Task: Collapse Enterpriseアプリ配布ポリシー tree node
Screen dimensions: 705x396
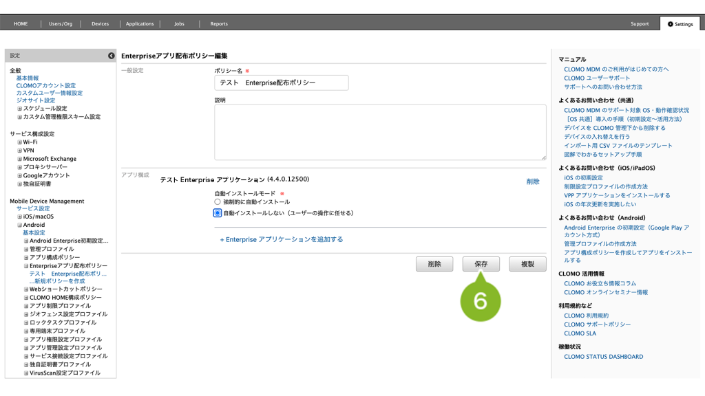Action: coord(26,265)
